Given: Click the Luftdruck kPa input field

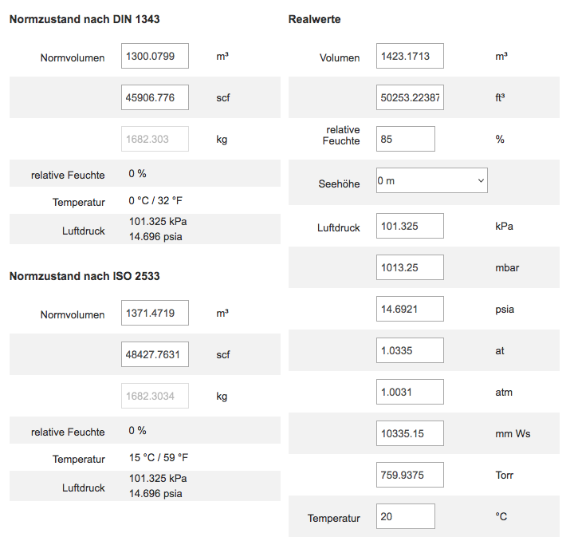Looking at the screenshot, I should pyautogui.click(x=410, y=226).
